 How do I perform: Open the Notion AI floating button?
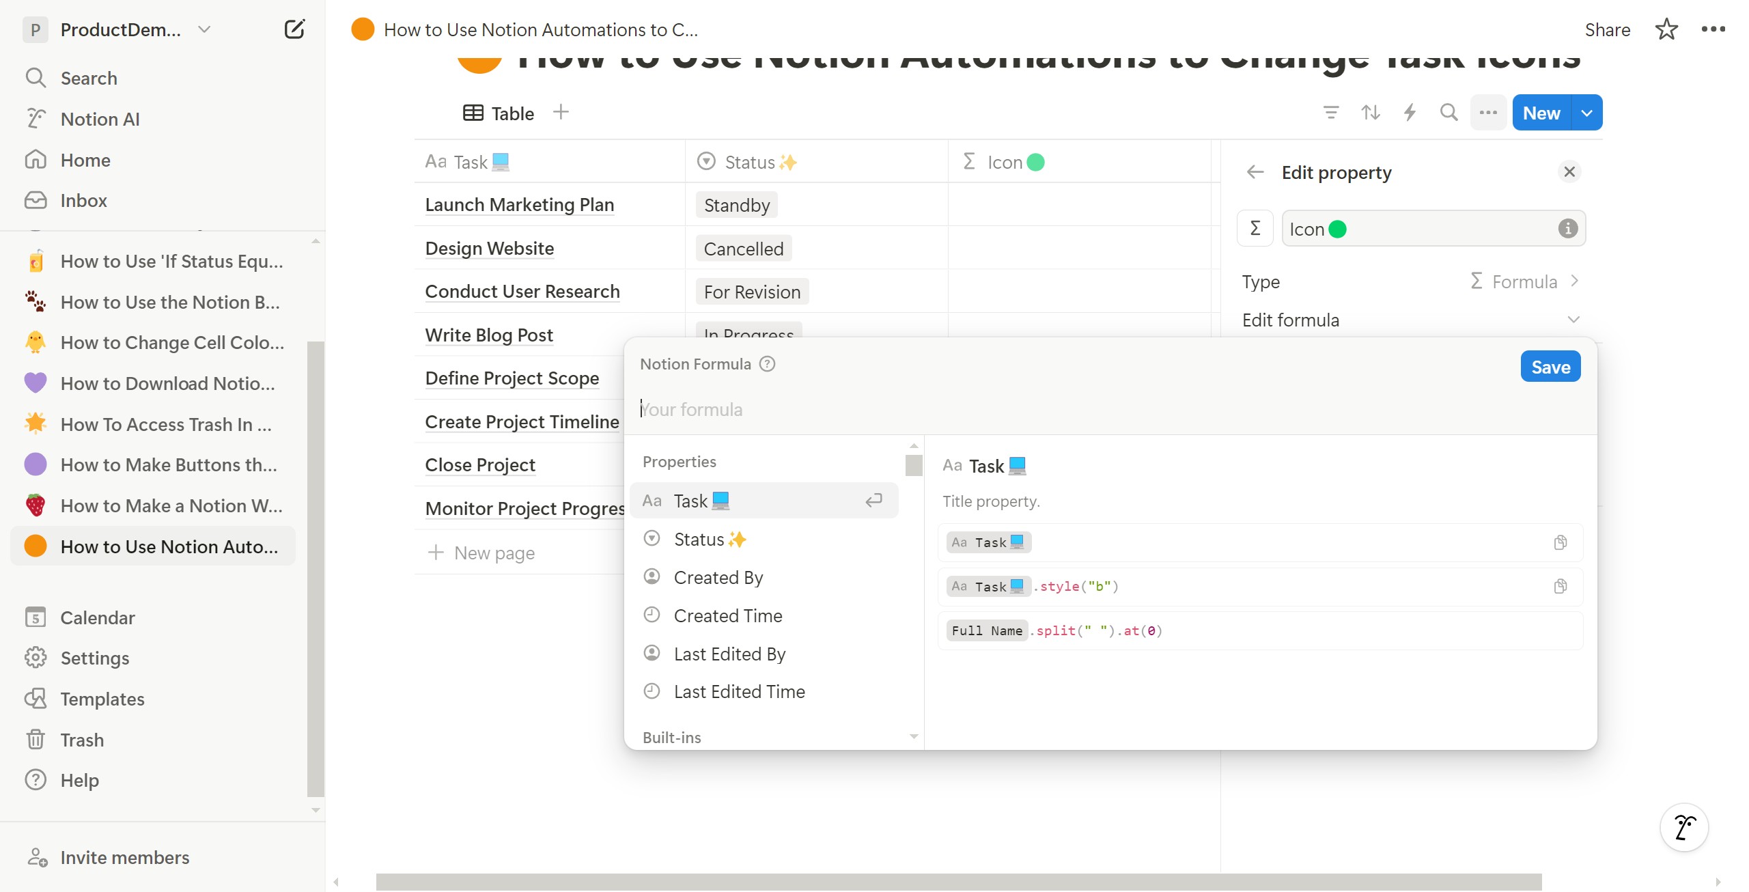(1684, 827)
